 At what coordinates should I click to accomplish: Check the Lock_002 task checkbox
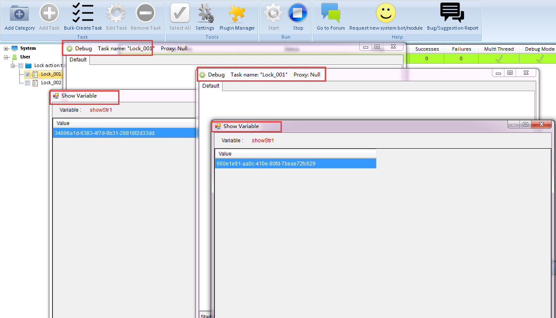click(x=27, y=83)
